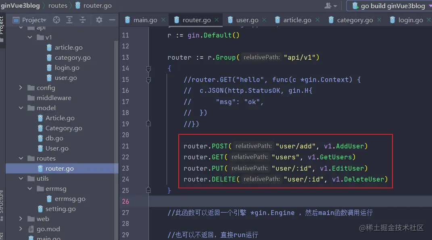
Task: Close the category.go tab
Action: [x=380, y=20]
